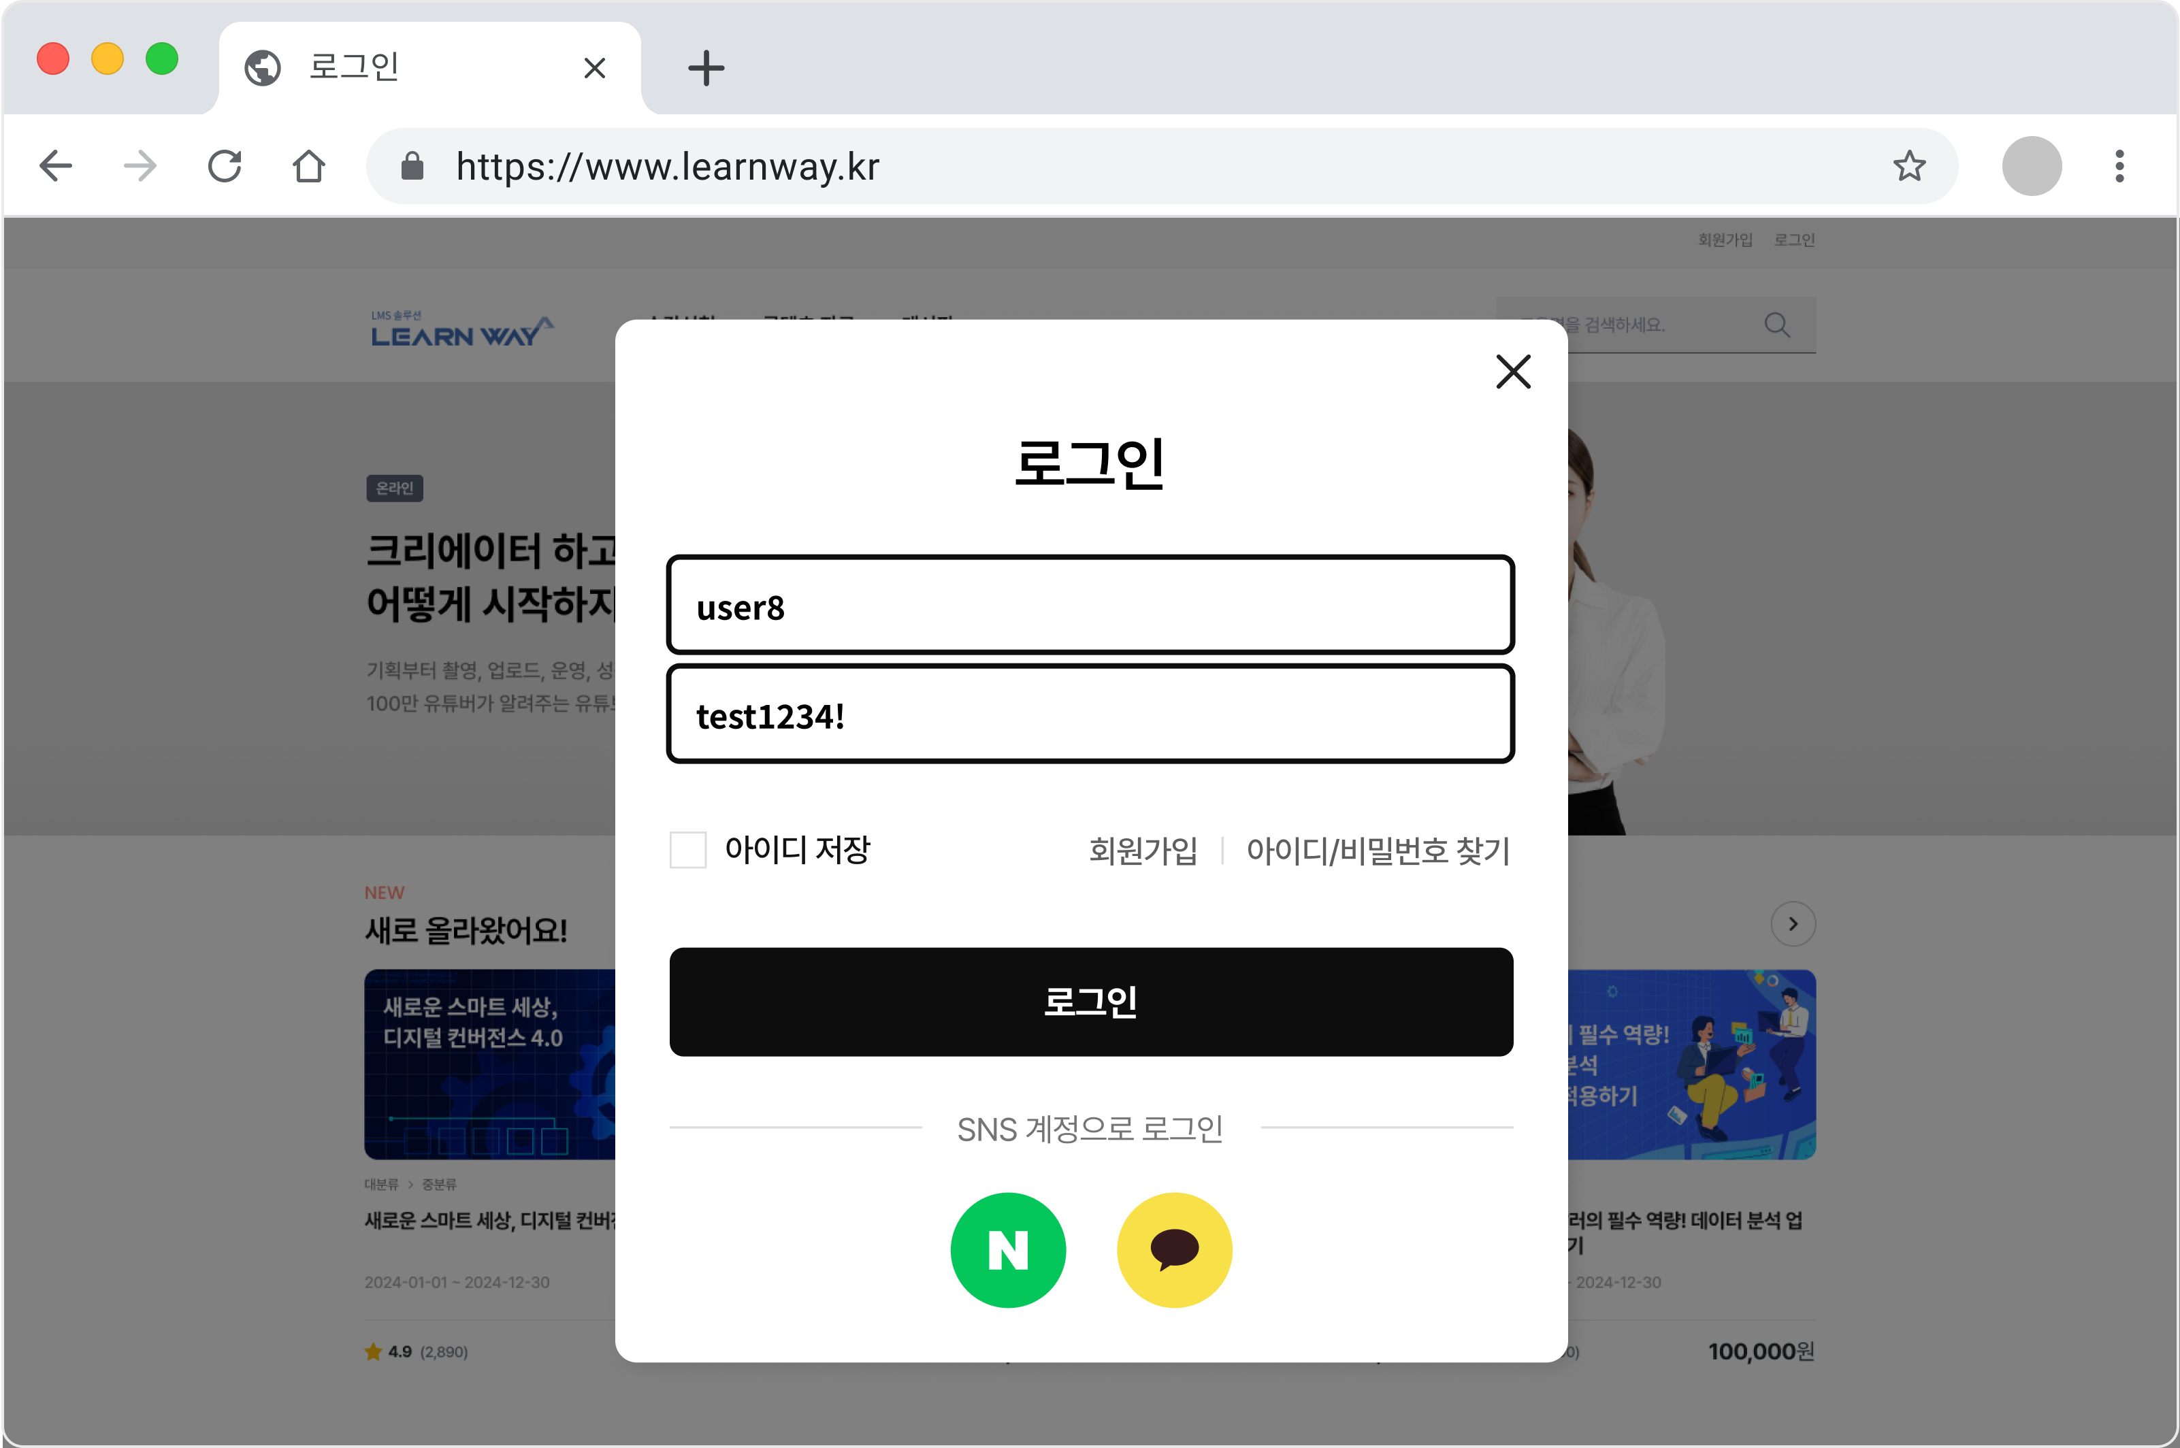This screenshot has width=2180, height=1448.
Task: Click the Naver login icon
Action: pos(1008,1251)
